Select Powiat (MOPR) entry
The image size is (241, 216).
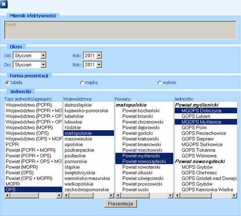pos(33,167)
